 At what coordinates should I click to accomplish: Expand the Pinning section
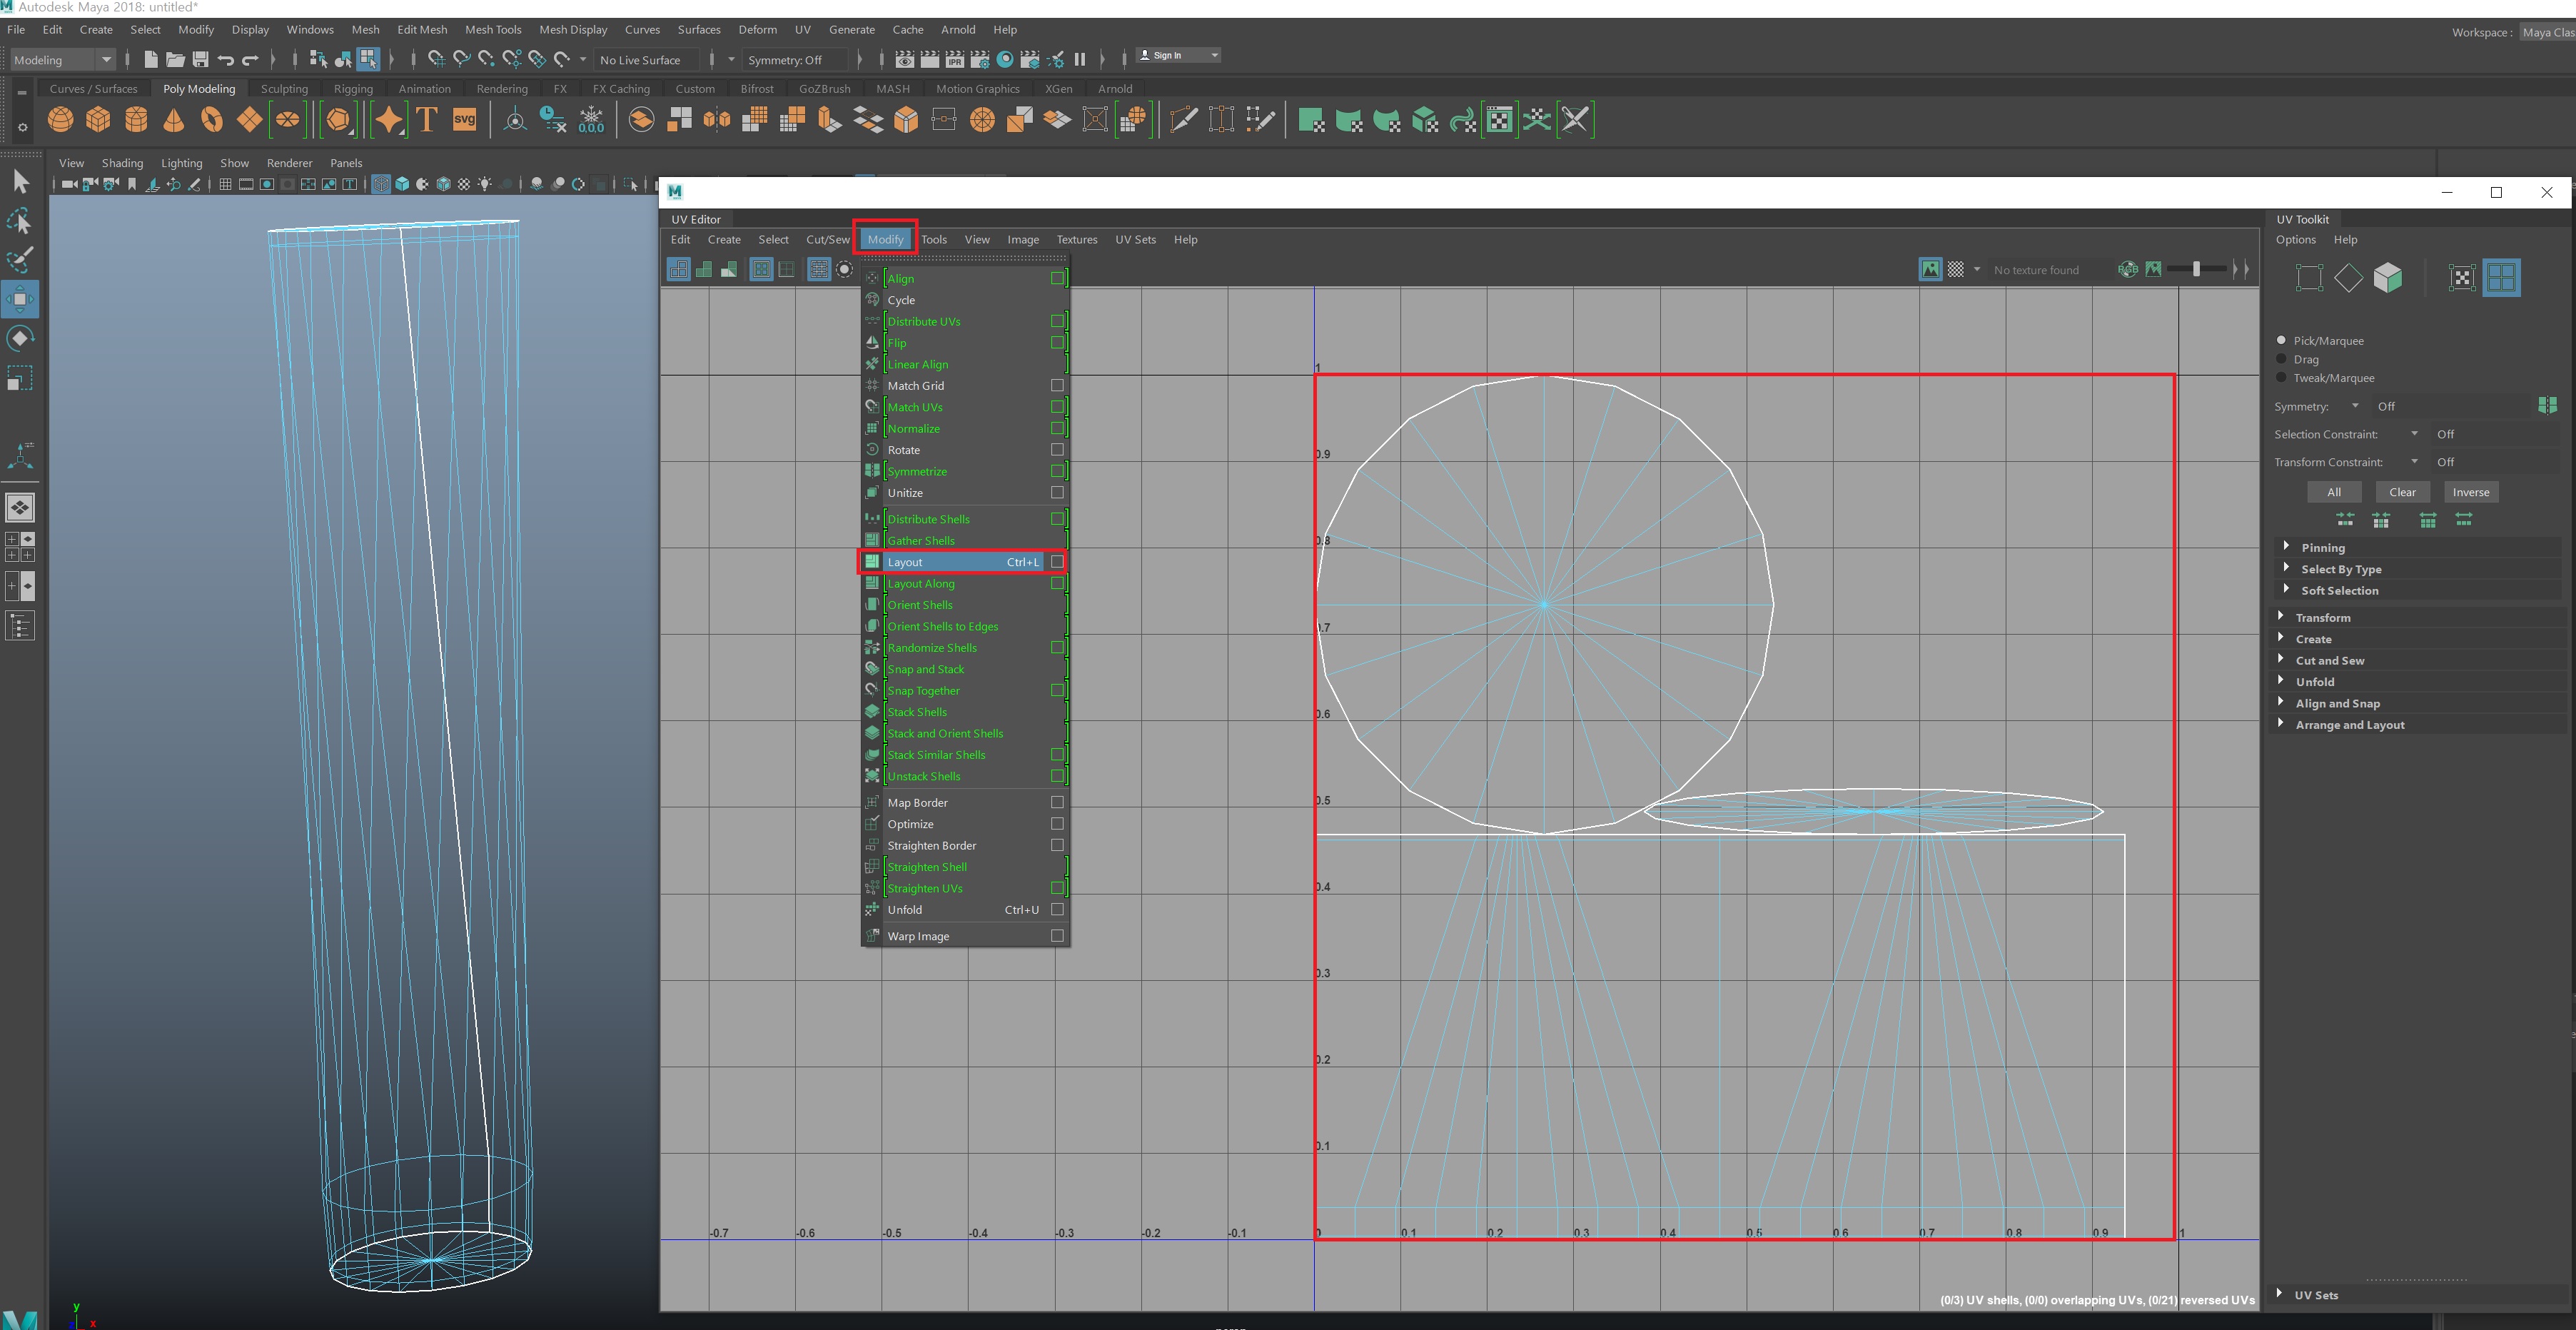[2322, 548]
